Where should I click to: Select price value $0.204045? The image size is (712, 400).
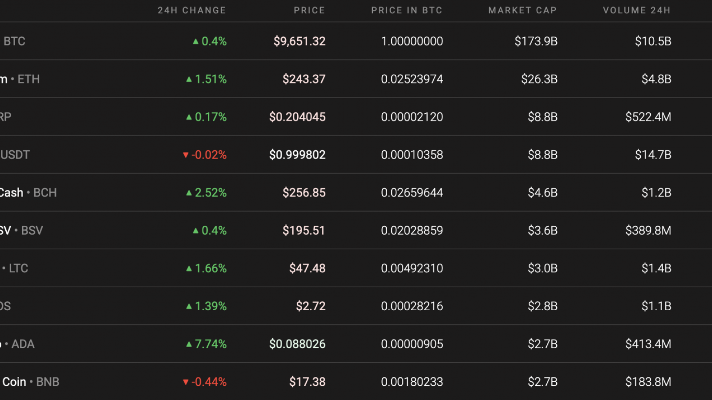[x=297, y=117]
